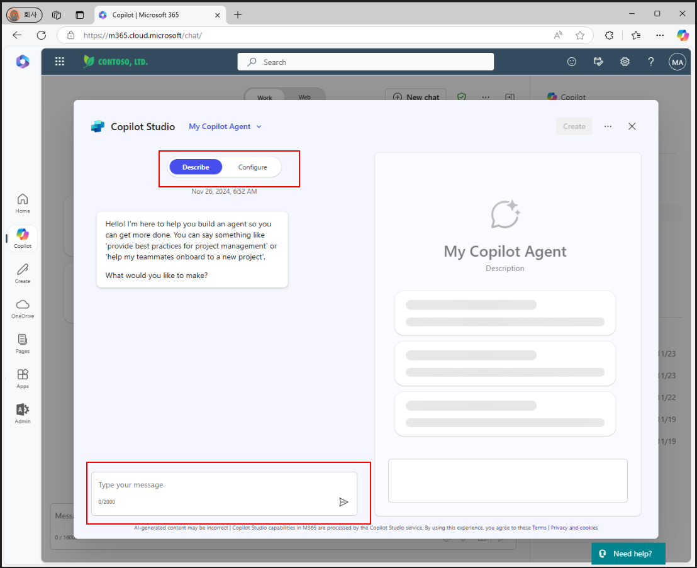Open the Privacy and cookies link
697x568 pixels.
click(x=574, y=528)
